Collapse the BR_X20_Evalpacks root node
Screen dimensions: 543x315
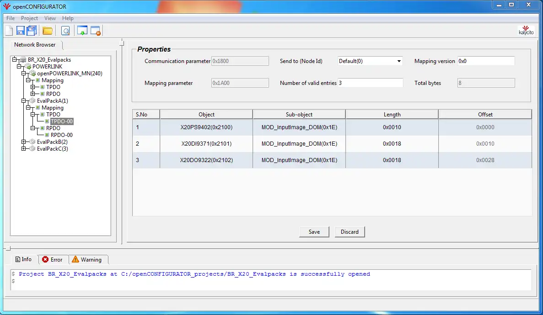tap(15, 59)
